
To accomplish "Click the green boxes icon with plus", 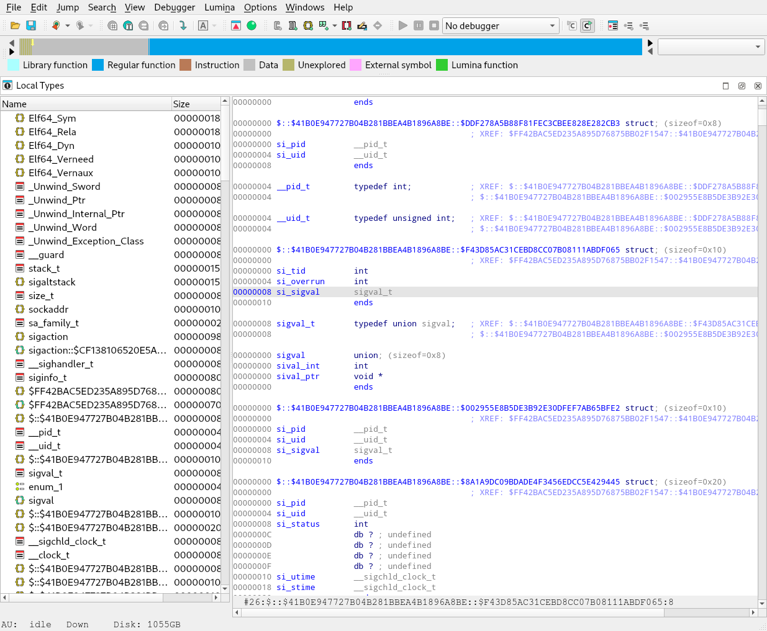I will point(324,25).
